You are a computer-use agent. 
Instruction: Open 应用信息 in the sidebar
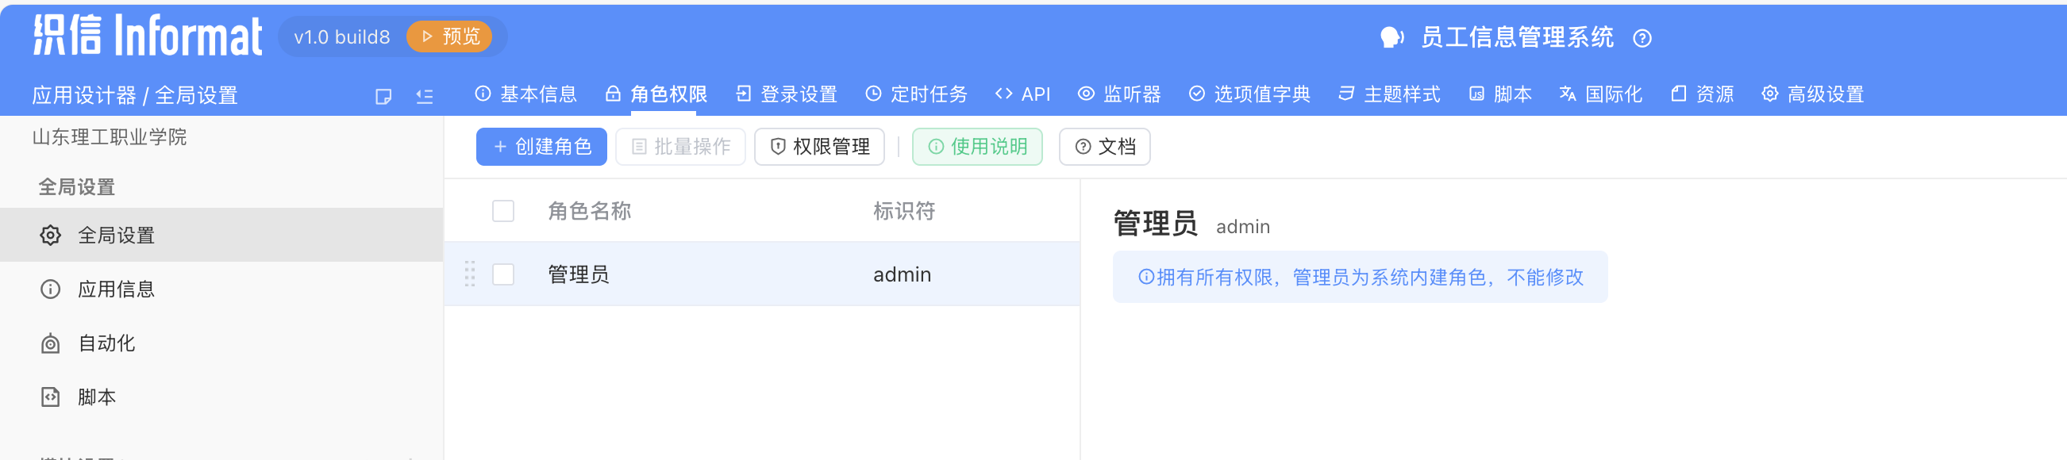coord(116,289)
